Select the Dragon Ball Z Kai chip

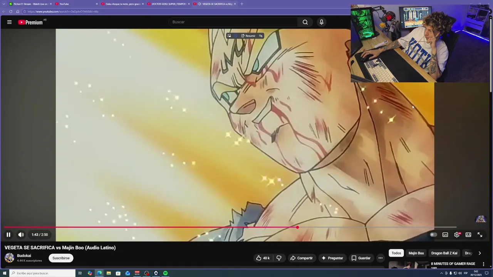click(444, 253)
